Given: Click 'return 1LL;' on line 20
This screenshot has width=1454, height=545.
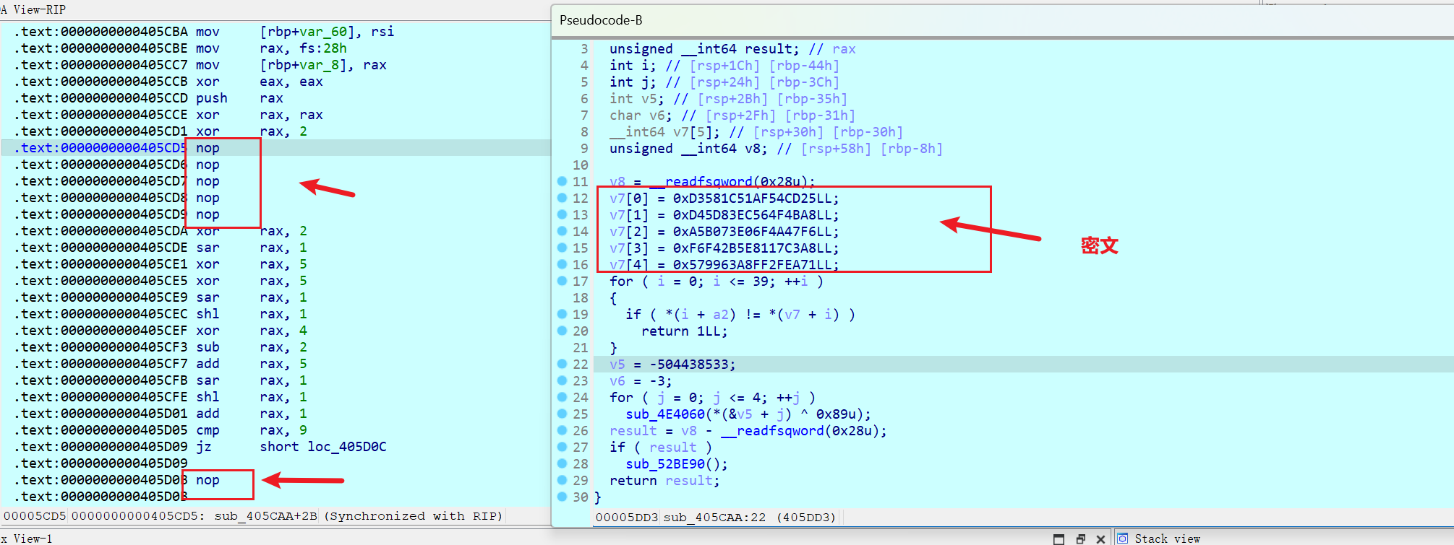Looking at the screenshot, I should [685, 331].
